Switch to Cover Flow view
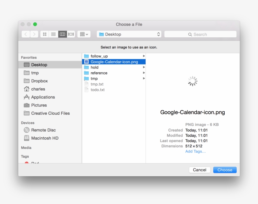 pyautogui.click(x=71, y=34)
